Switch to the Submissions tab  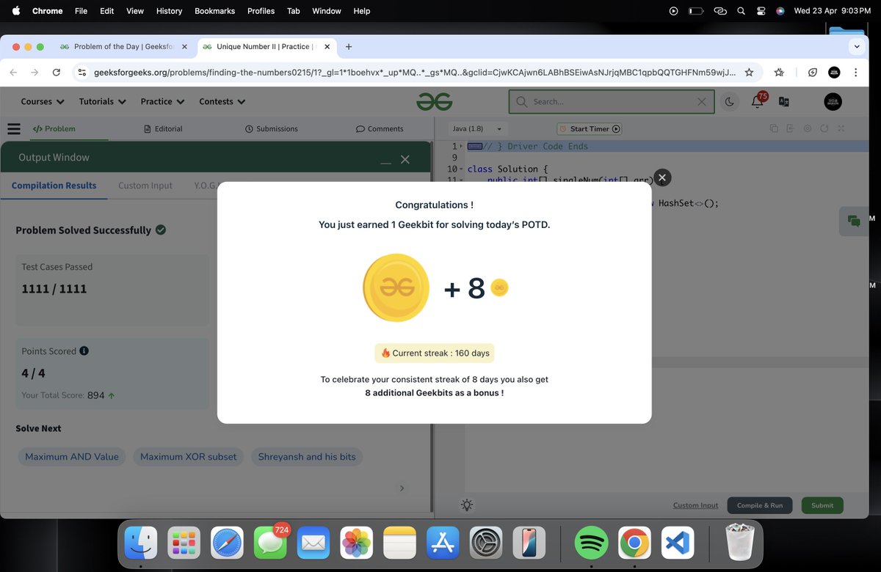pyautogui.click(x=272, y=128)
